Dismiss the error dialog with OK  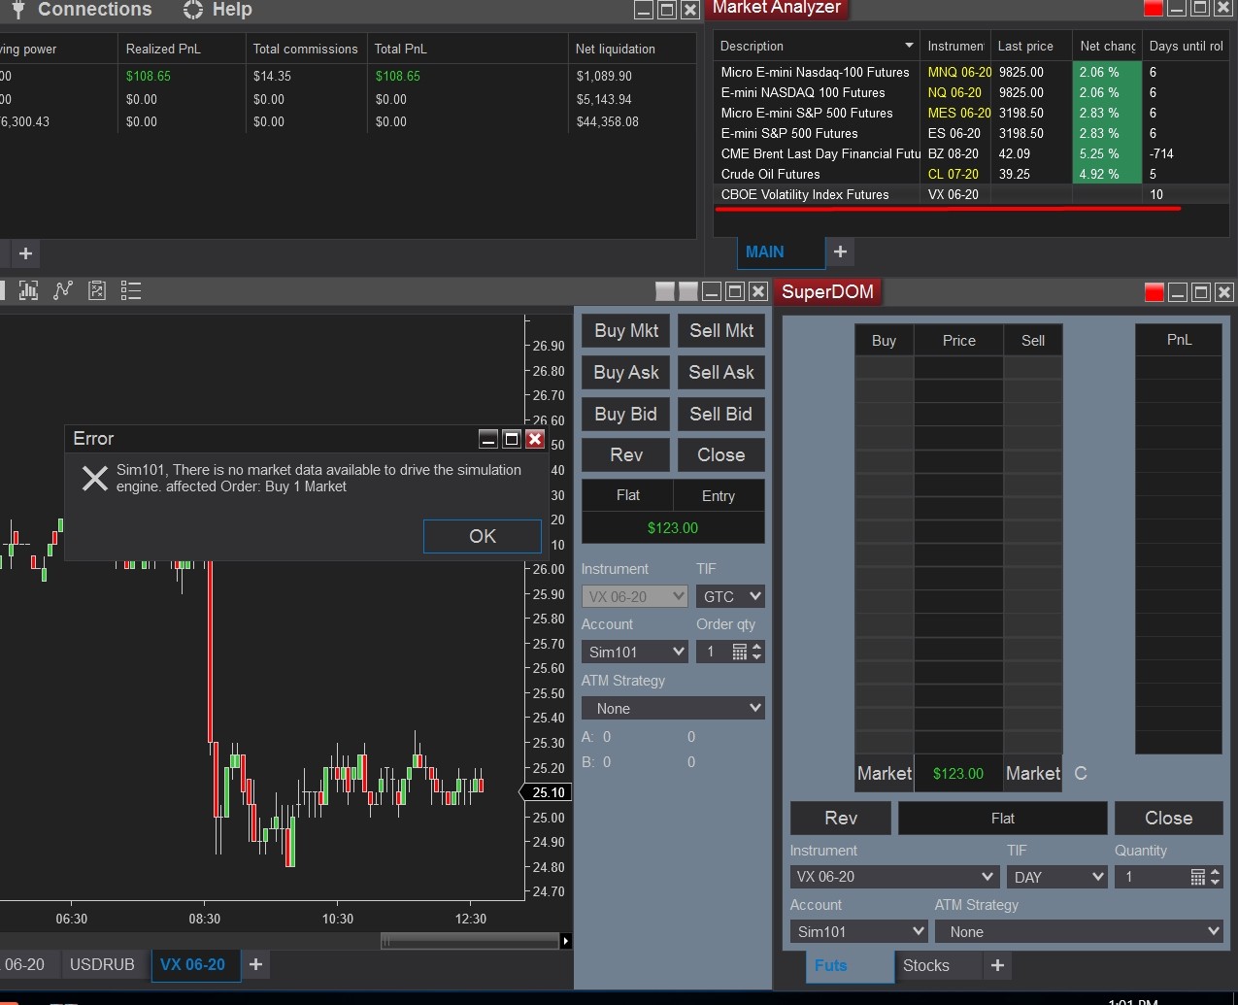tap(482, 536)
